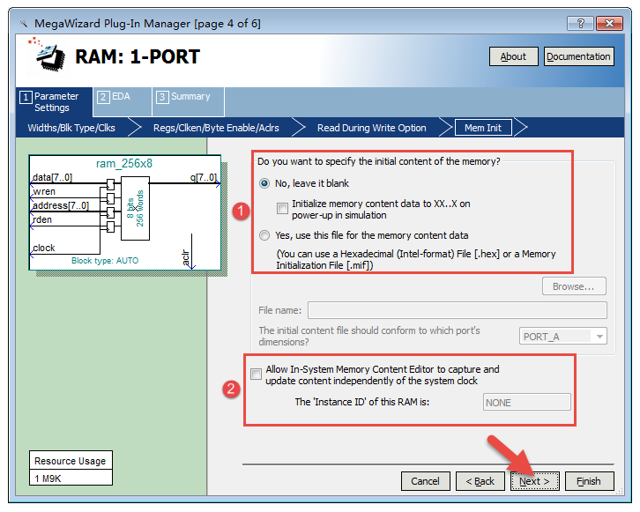This screenshot has width=640, height=512.
Task: Open the PORT_A port dimensions dropdown
Action: 562,336
